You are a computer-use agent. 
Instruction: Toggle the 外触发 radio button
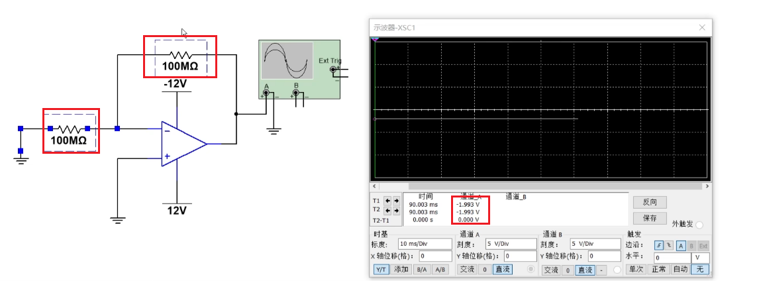699,225
